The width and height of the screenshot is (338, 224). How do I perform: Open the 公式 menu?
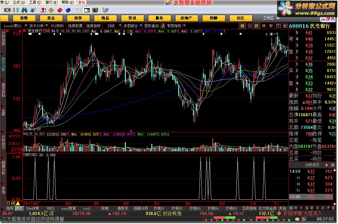pyautogui.click(x=19, y=2)
